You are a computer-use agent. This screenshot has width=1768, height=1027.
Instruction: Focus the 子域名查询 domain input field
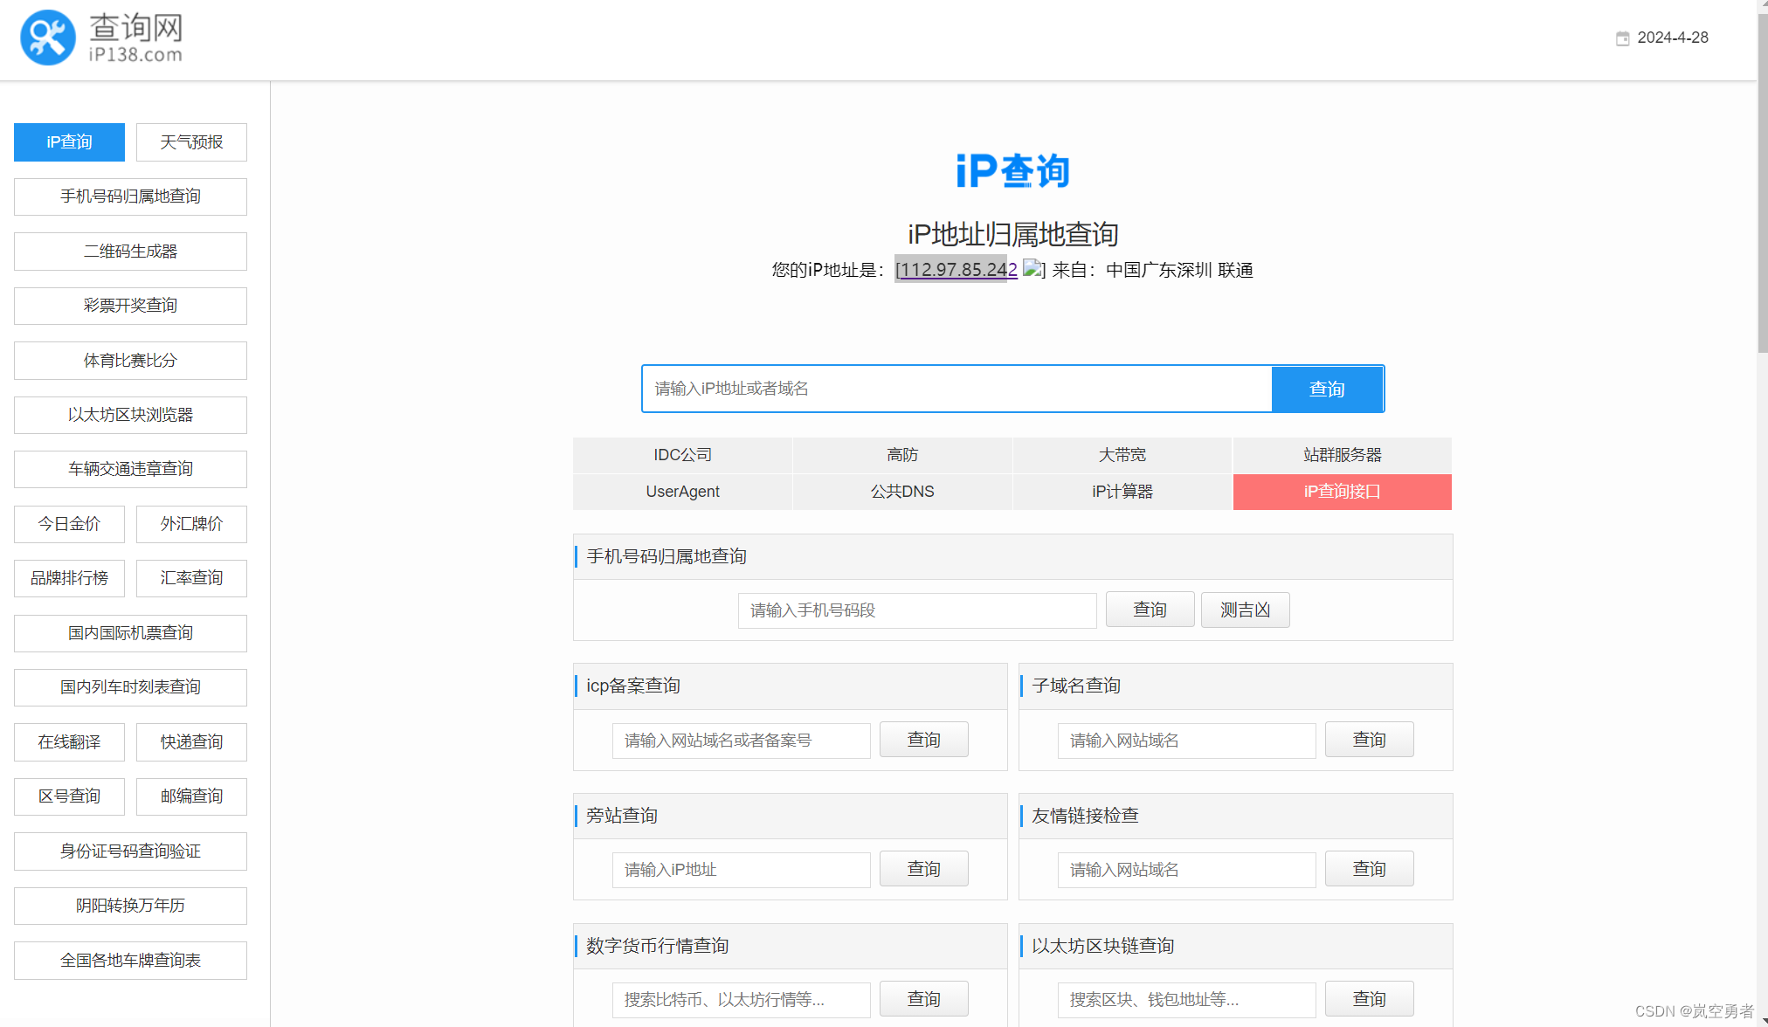(1185, 741)
